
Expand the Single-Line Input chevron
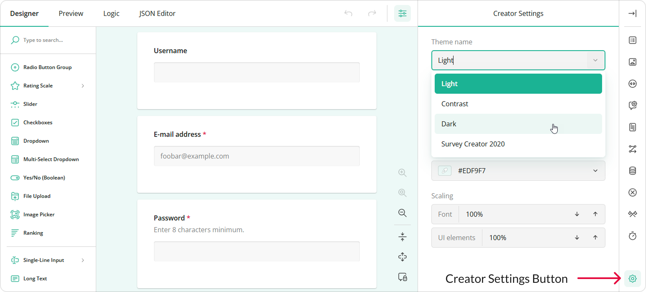(x=82, y=260)
